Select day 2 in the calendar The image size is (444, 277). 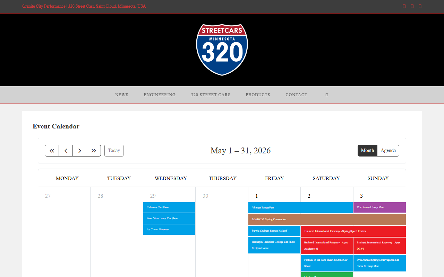(309, 196)
